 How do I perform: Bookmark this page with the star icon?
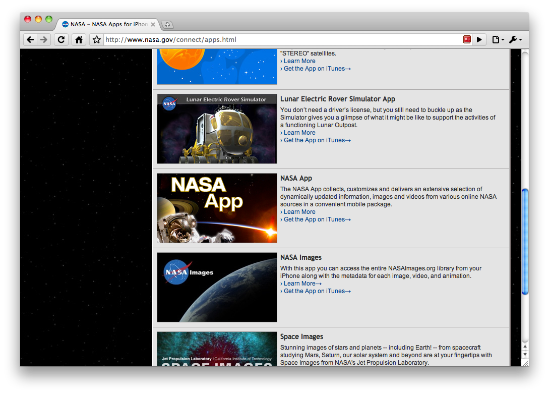coord(97,39)
